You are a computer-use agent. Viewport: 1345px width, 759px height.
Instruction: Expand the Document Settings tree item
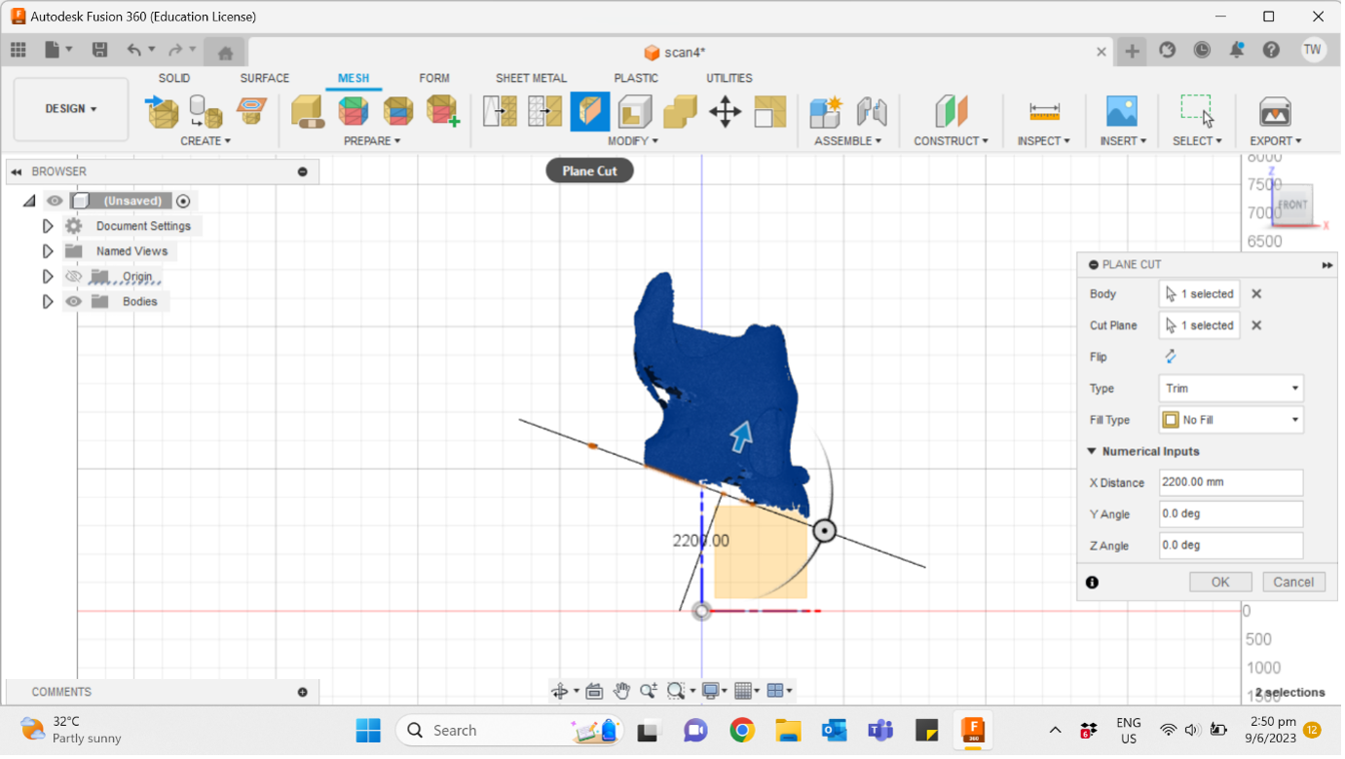point(48,225)
